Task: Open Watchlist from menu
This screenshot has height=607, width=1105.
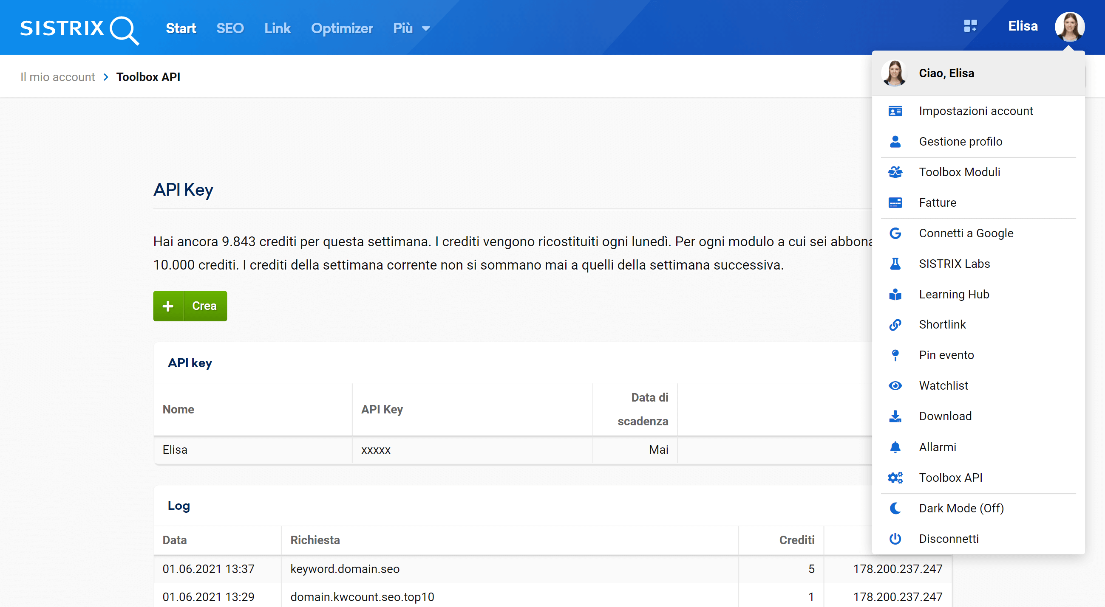Action: click(x=978, y=386)
